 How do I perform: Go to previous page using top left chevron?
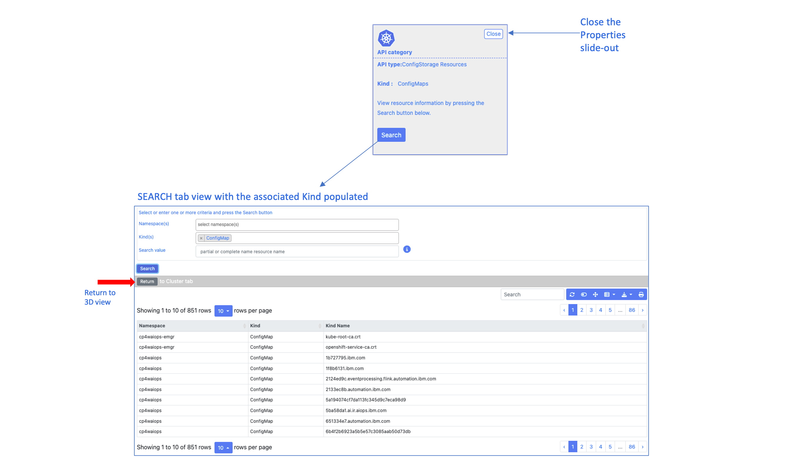click(x=564, y=310)
